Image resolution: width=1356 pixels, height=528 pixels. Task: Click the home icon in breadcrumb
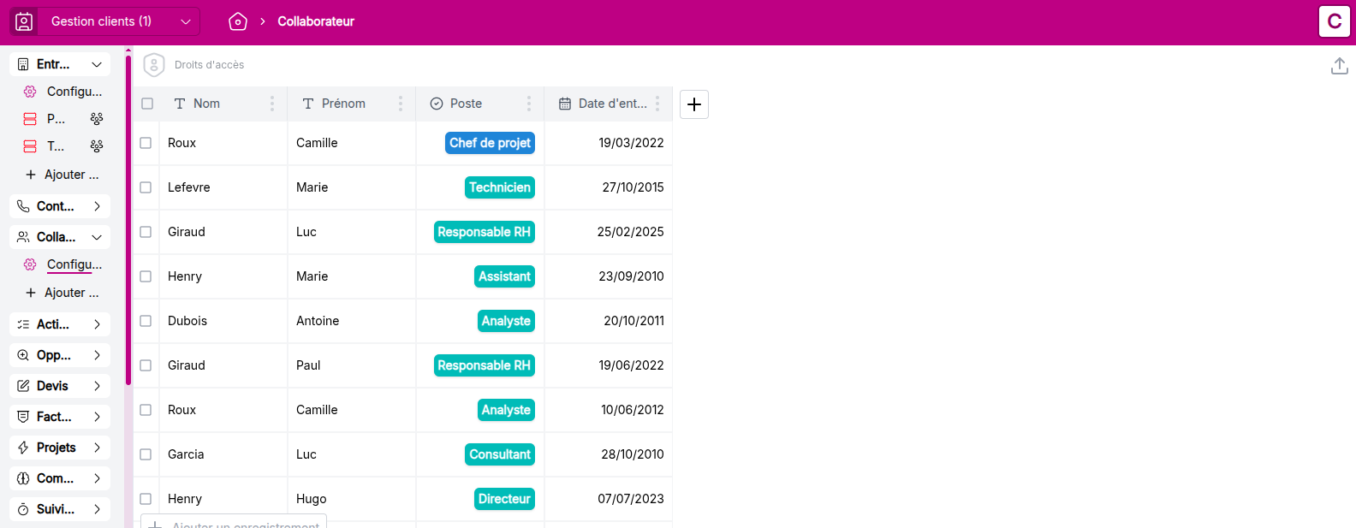(238, 21)
